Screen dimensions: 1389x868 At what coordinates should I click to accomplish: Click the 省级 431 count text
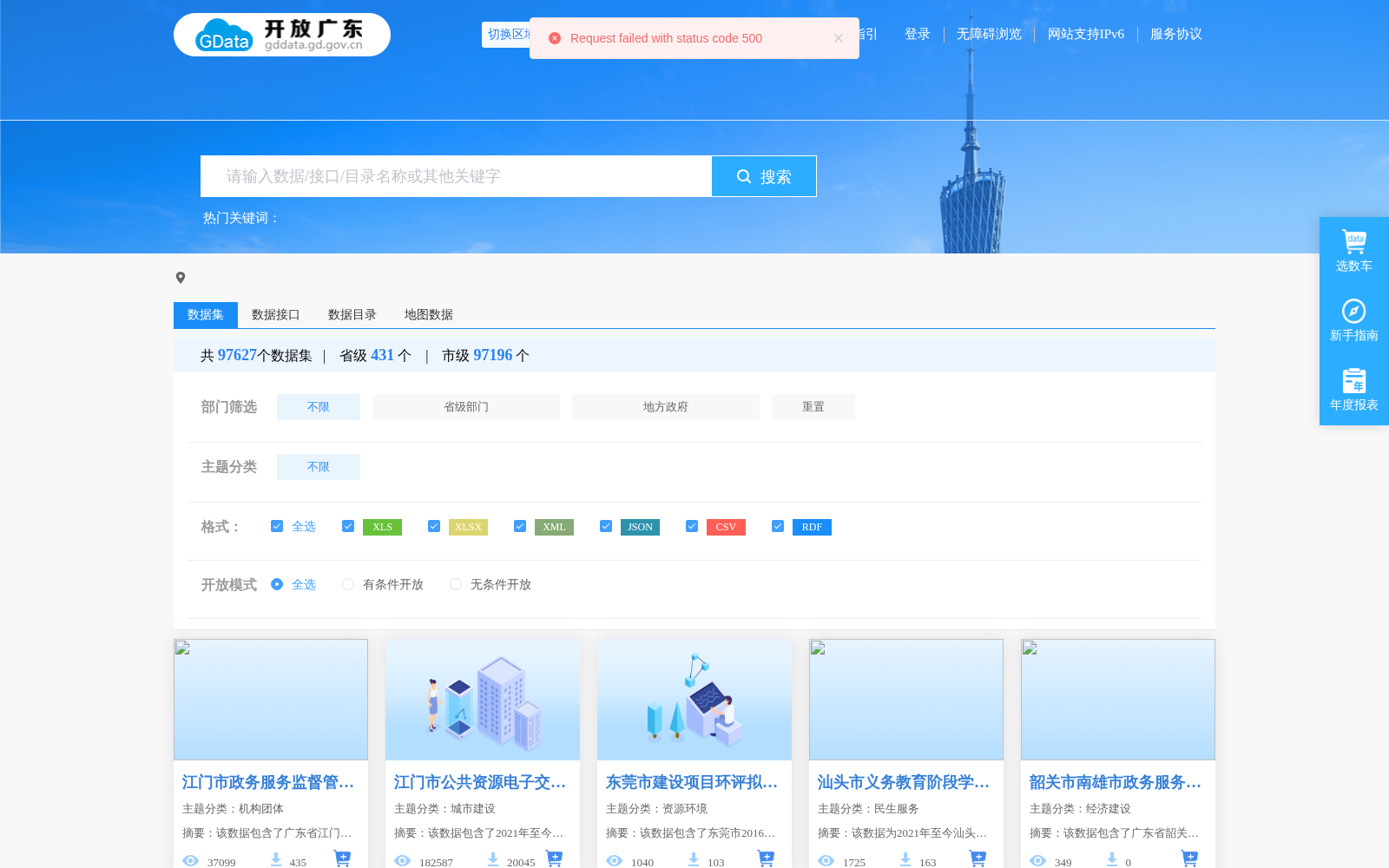tap(375, 355)
